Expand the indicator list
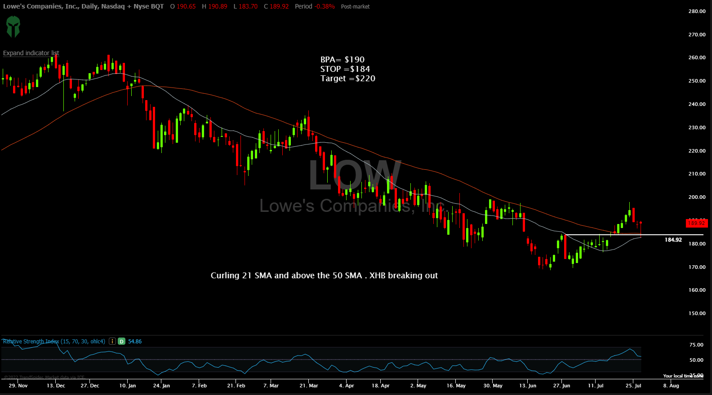Screen dimensions: 712x395 coord(31,53)
